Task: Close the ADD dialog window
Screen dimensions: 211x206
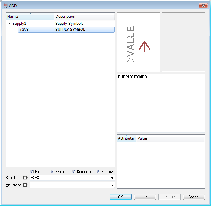Action: coord(203,5)
